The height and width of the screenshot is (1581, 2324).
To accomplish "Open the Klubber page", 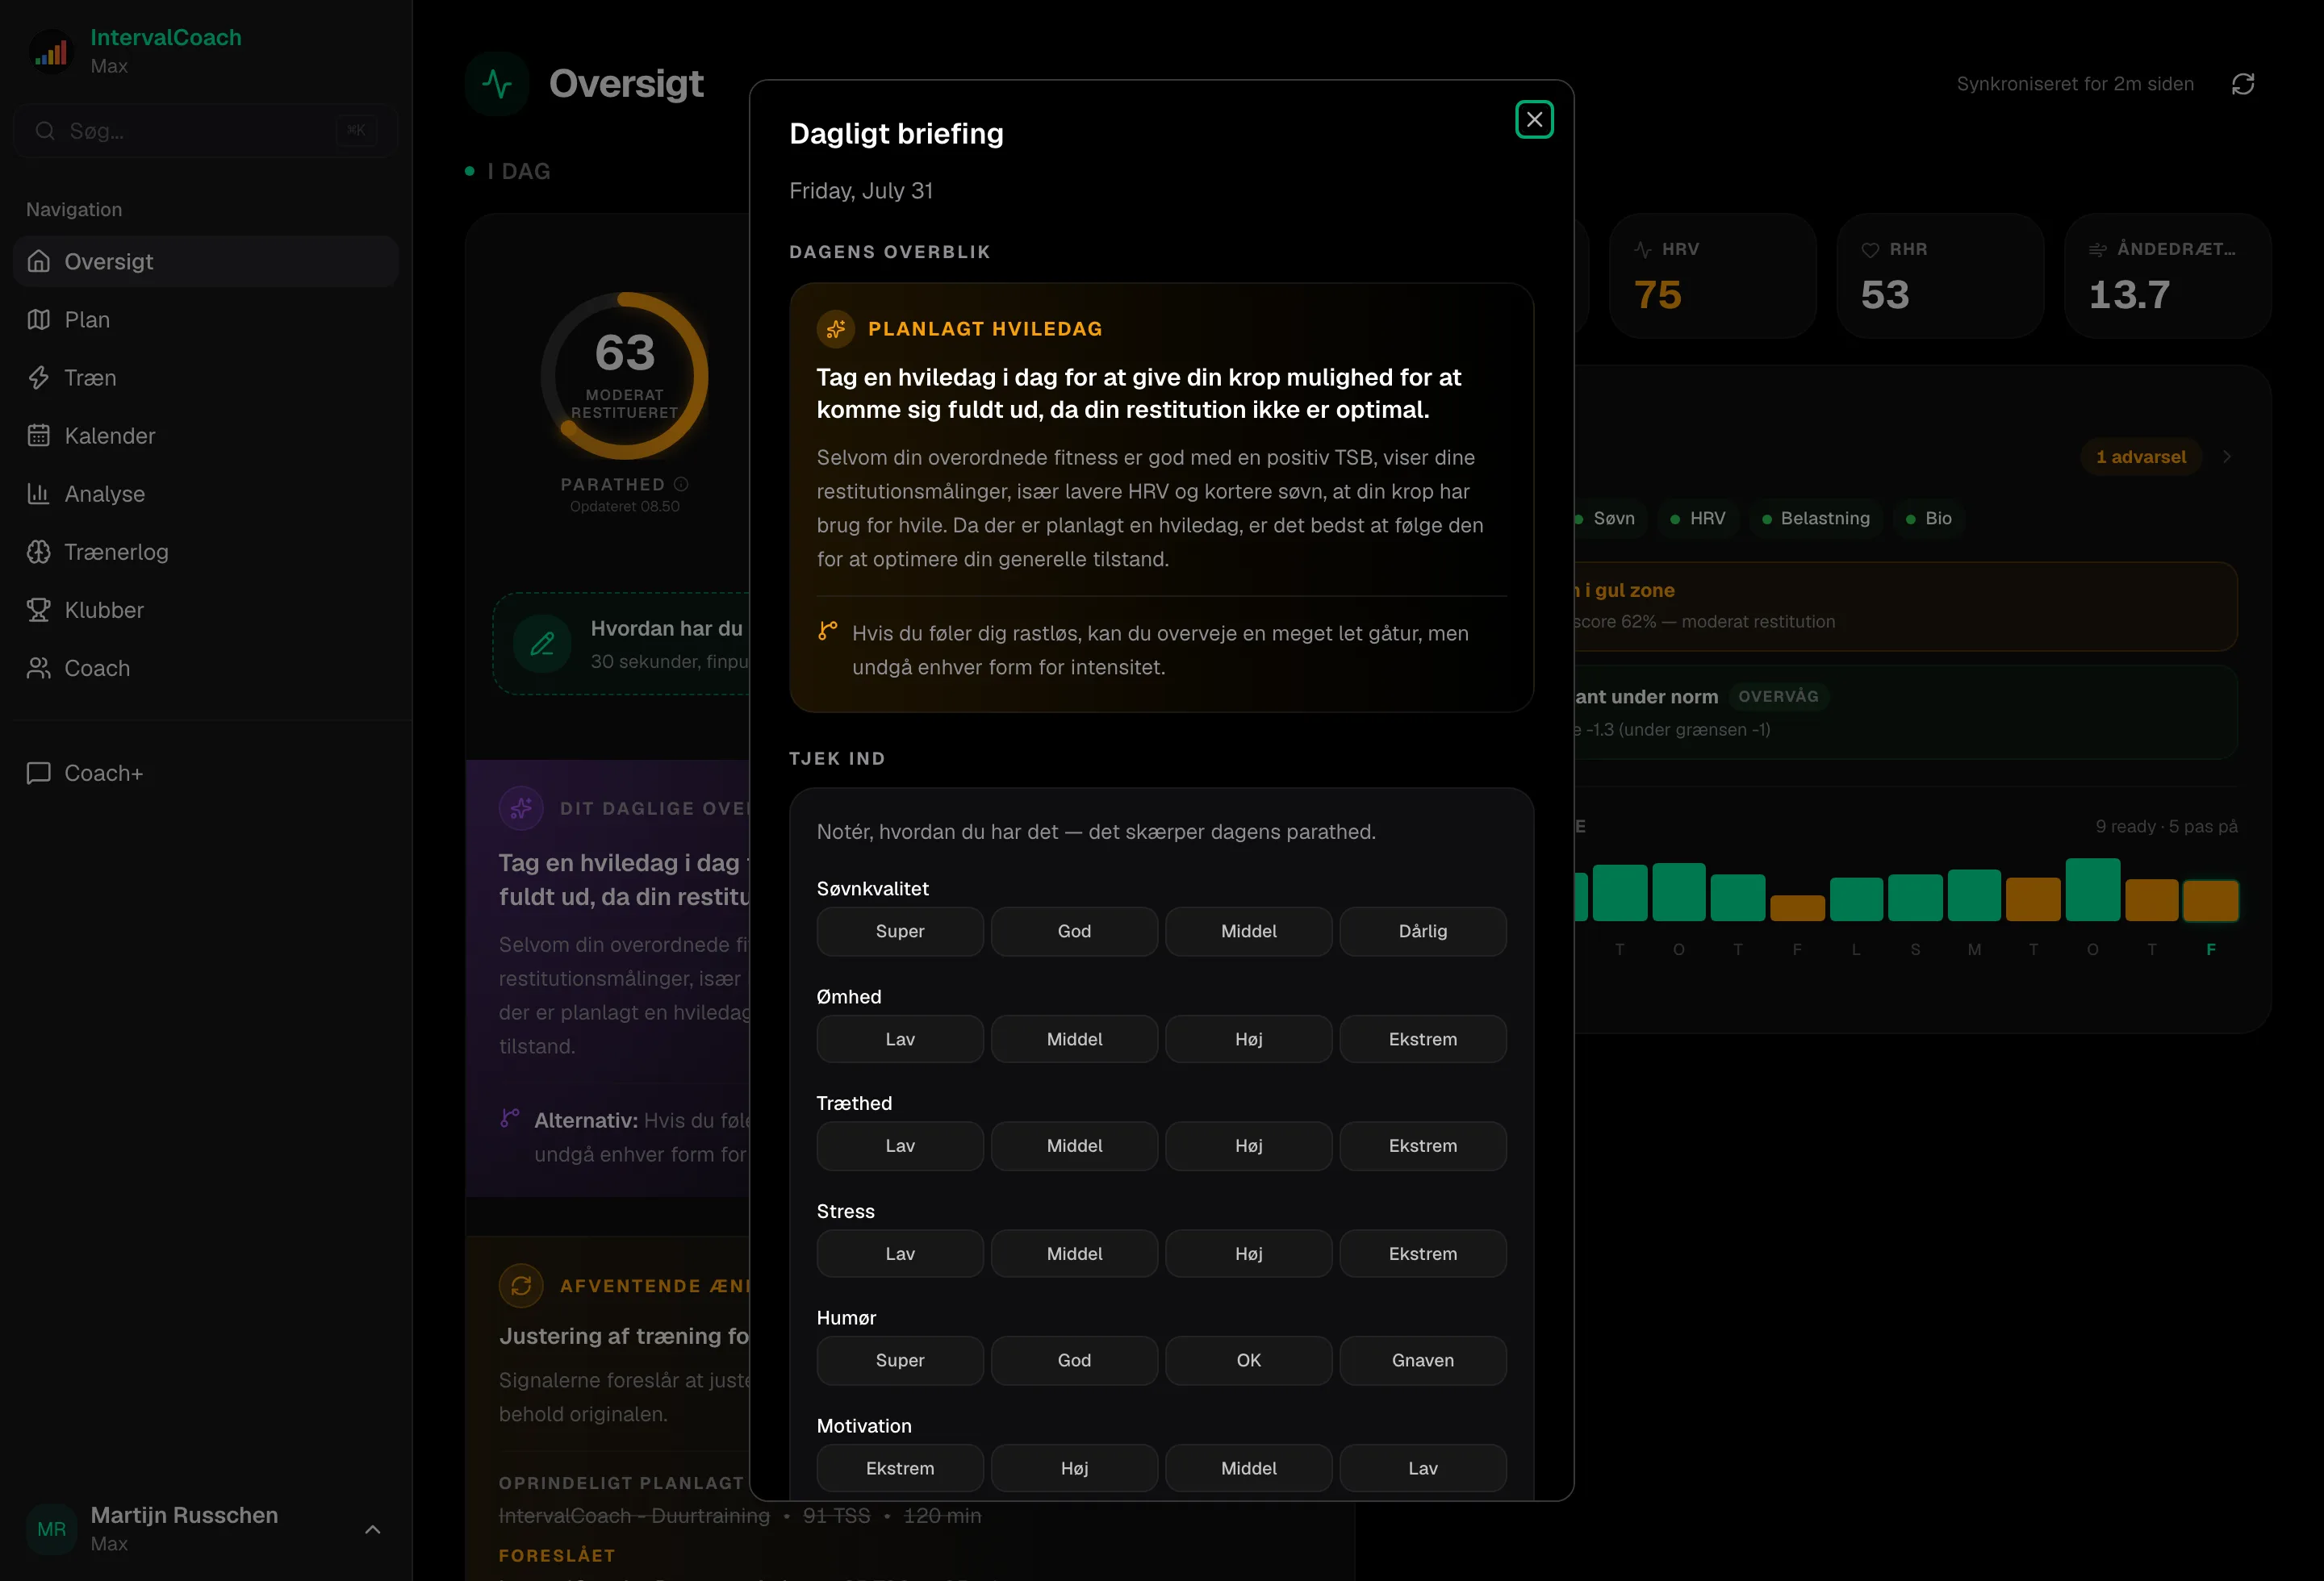I will [206, 610].
